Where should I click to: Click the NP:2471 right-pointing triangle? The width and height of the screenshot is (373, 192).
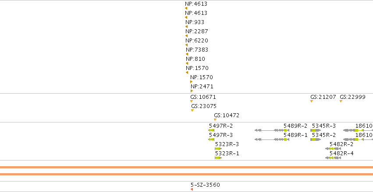point(192,91)
